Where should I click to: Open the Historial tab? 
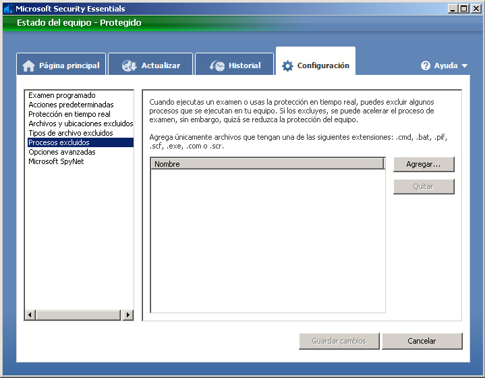[x=234, y=65]
